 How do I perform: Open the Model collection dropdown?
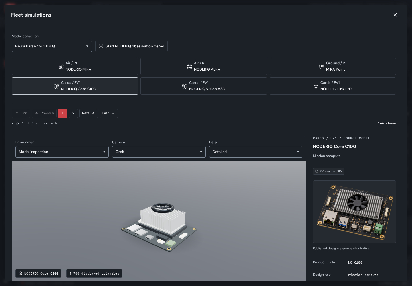tap(52, 46)
